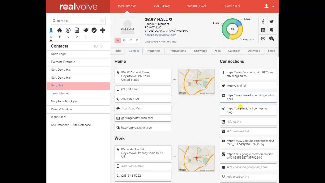Click ellipsis beside Work address

174,156
